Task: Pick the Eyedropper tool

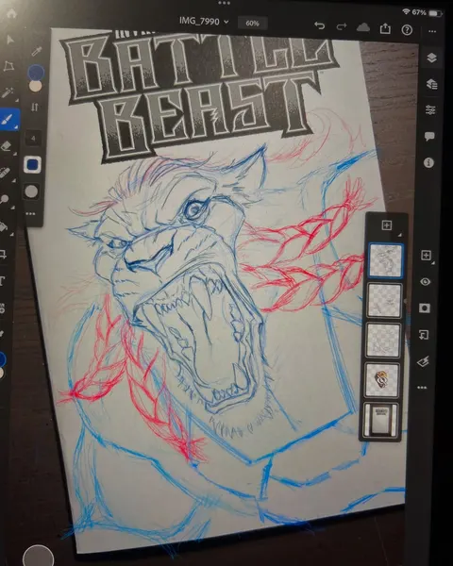Action: point(36,52)
